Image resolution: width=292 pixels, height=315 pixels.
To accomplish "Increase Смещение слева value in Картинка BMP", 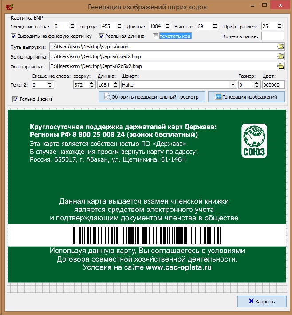I will pyautogui.click(x=72, y=24).
